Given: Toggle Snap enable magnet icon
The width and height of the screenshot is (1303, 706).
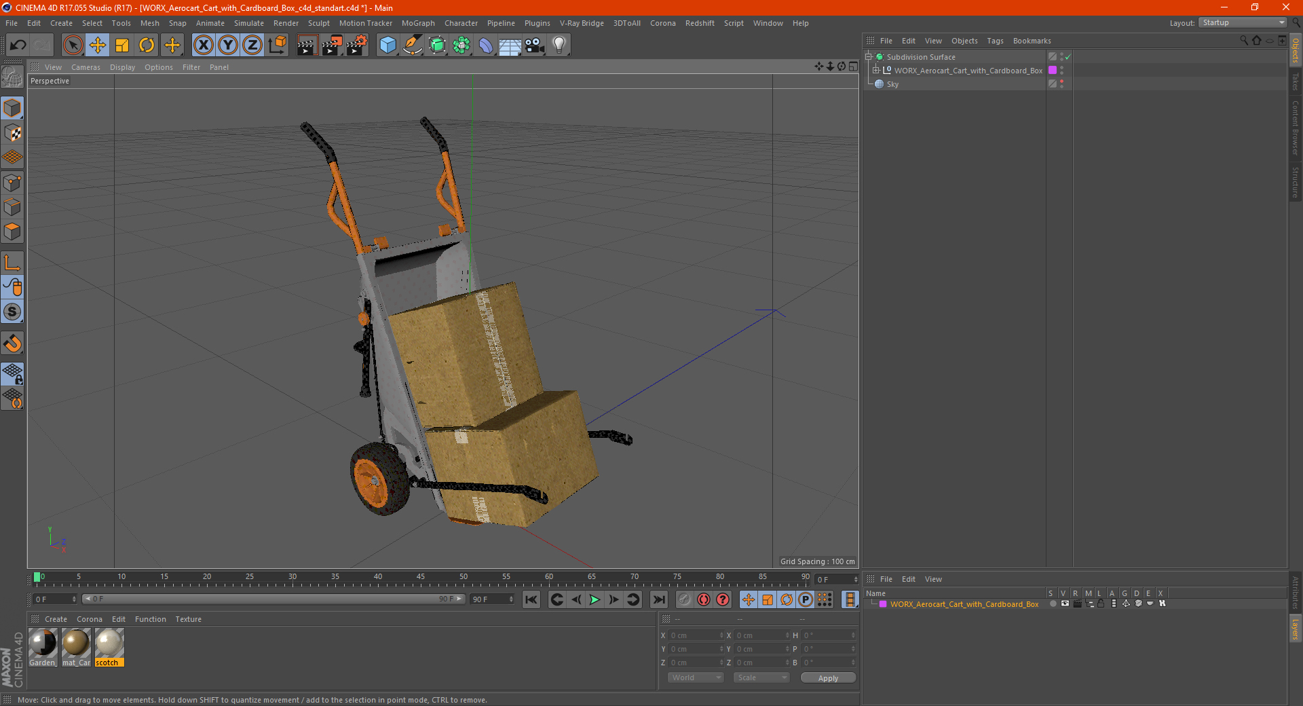Looking at the screenshot, I should pos(12,343).
